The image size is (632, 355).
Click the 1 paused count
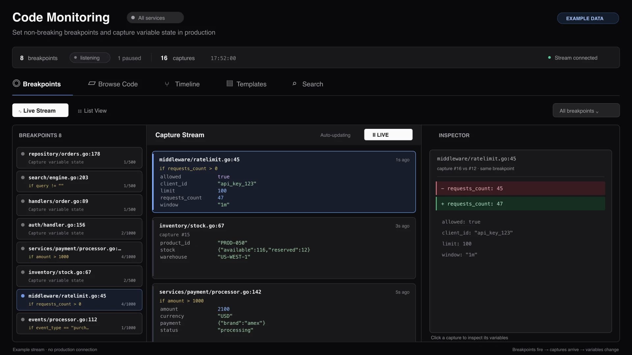[129, 58]
